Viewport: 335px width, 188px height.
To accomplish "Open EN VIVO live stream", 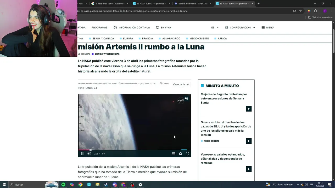I will click(163, 27).
